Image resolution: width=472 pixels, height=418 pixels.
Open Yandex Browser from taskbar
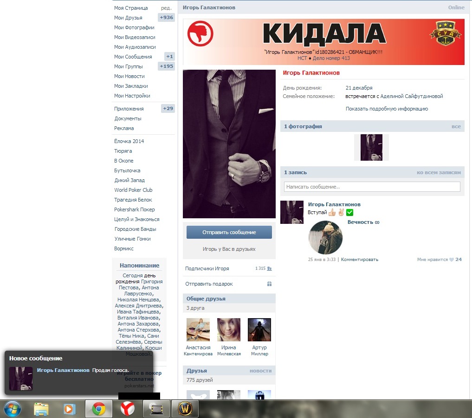tap(128, 409)
